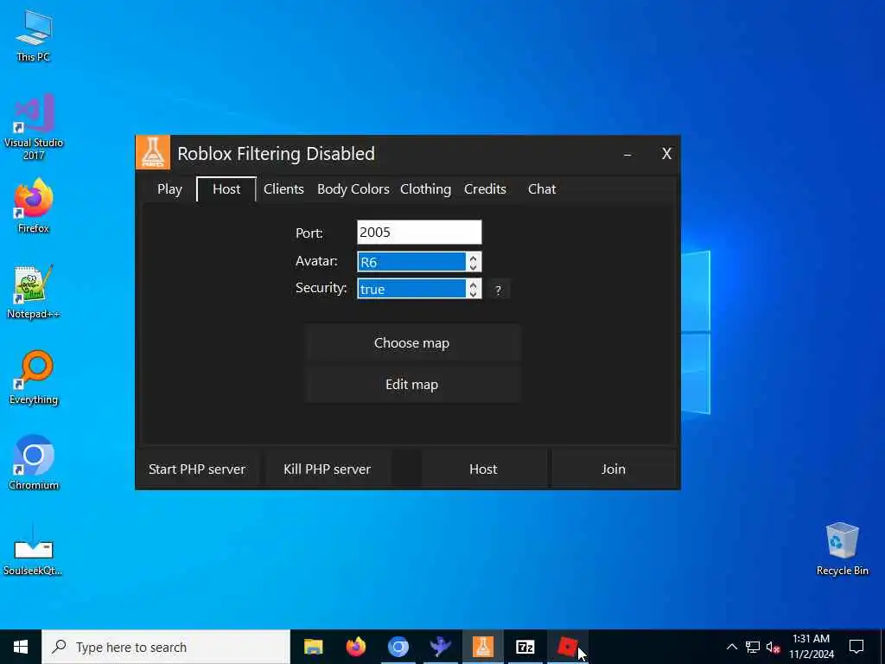Open the Soulseek bird taskbar icon

440,647
